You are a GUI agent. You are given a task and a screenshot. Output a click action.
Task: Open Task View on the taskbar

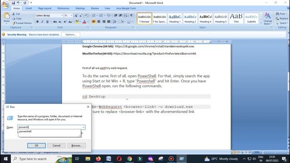click(x=77, y=159)
